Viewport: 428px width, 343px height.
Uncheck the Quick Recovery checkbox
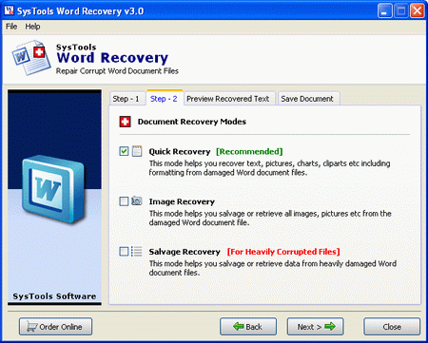124,151
